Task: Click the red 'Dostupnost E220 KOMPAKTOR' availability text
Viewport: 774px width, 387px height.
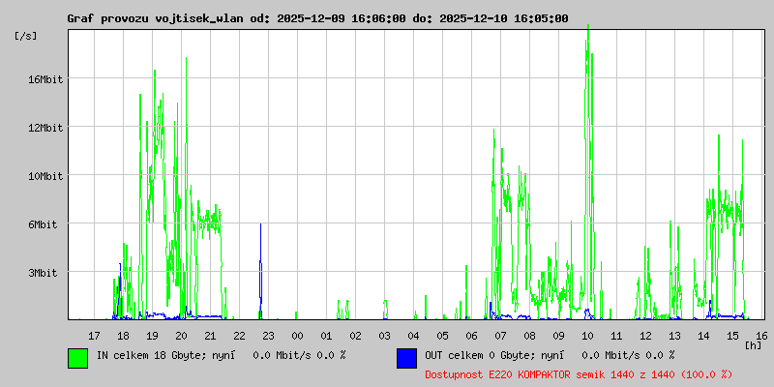Action: coord(579,374)
